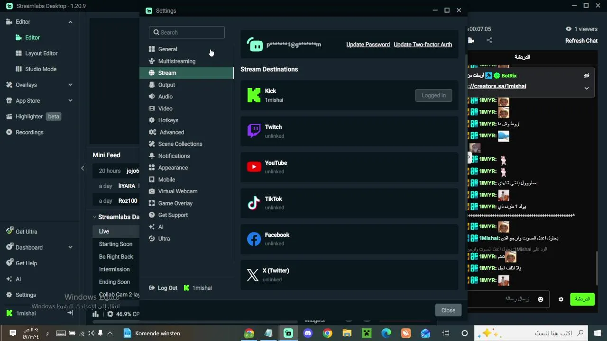Click the share icon above chat
This screenshot has width=607, height=341.
(x=489, y=41)
